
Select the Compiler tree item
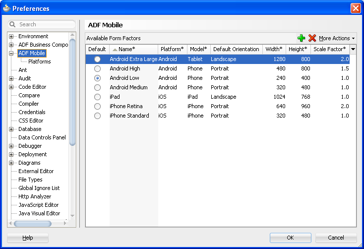(29, 104)
